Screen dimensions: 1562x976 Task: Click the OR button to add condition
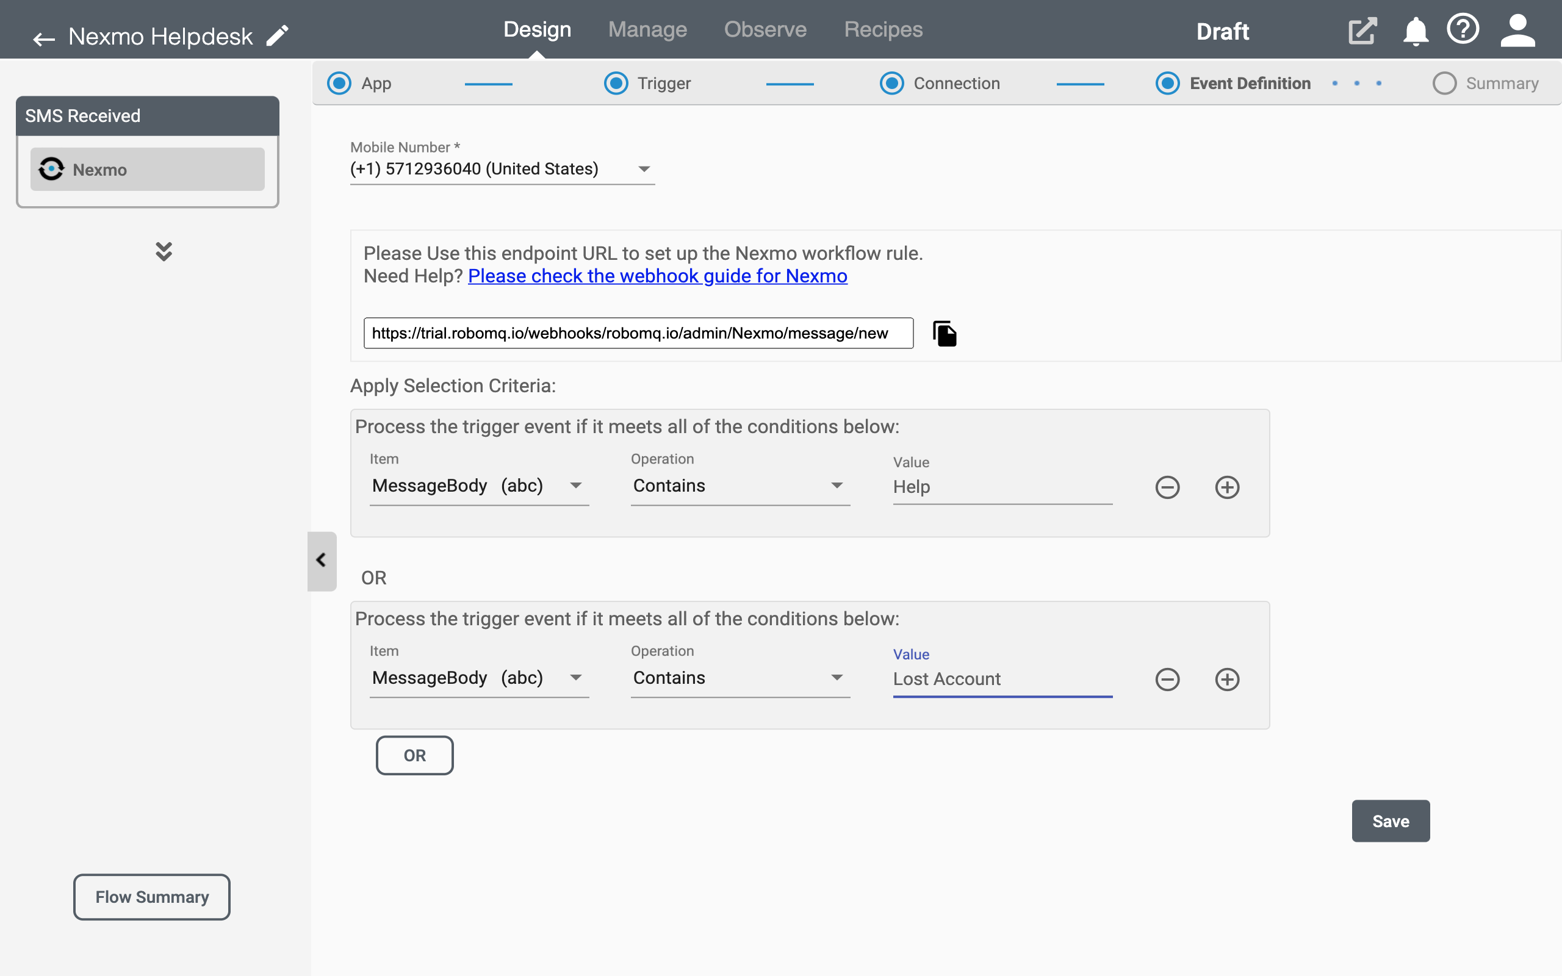415,756
